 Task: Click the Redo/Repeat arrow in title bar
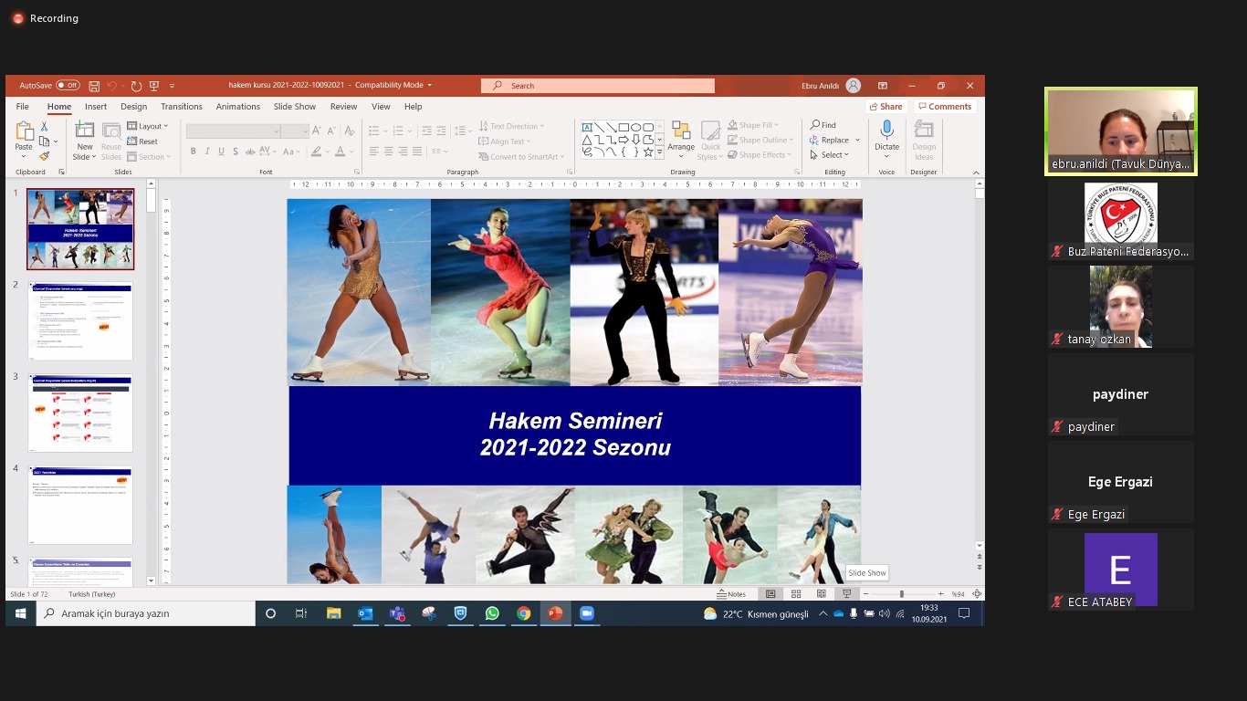pyautogui.click(x=136, y=86)
